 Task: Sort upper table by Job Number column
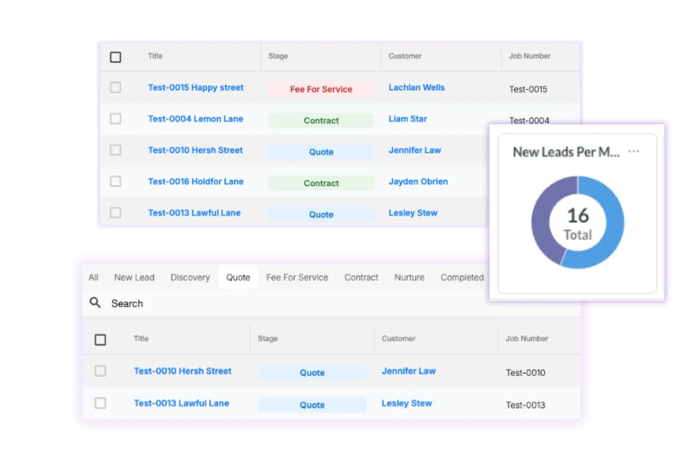coord(530,56)
